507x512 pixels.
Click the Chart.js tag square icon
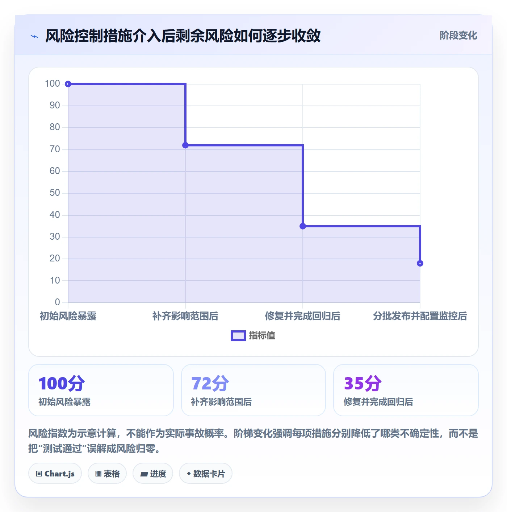(x=39, y=474)
